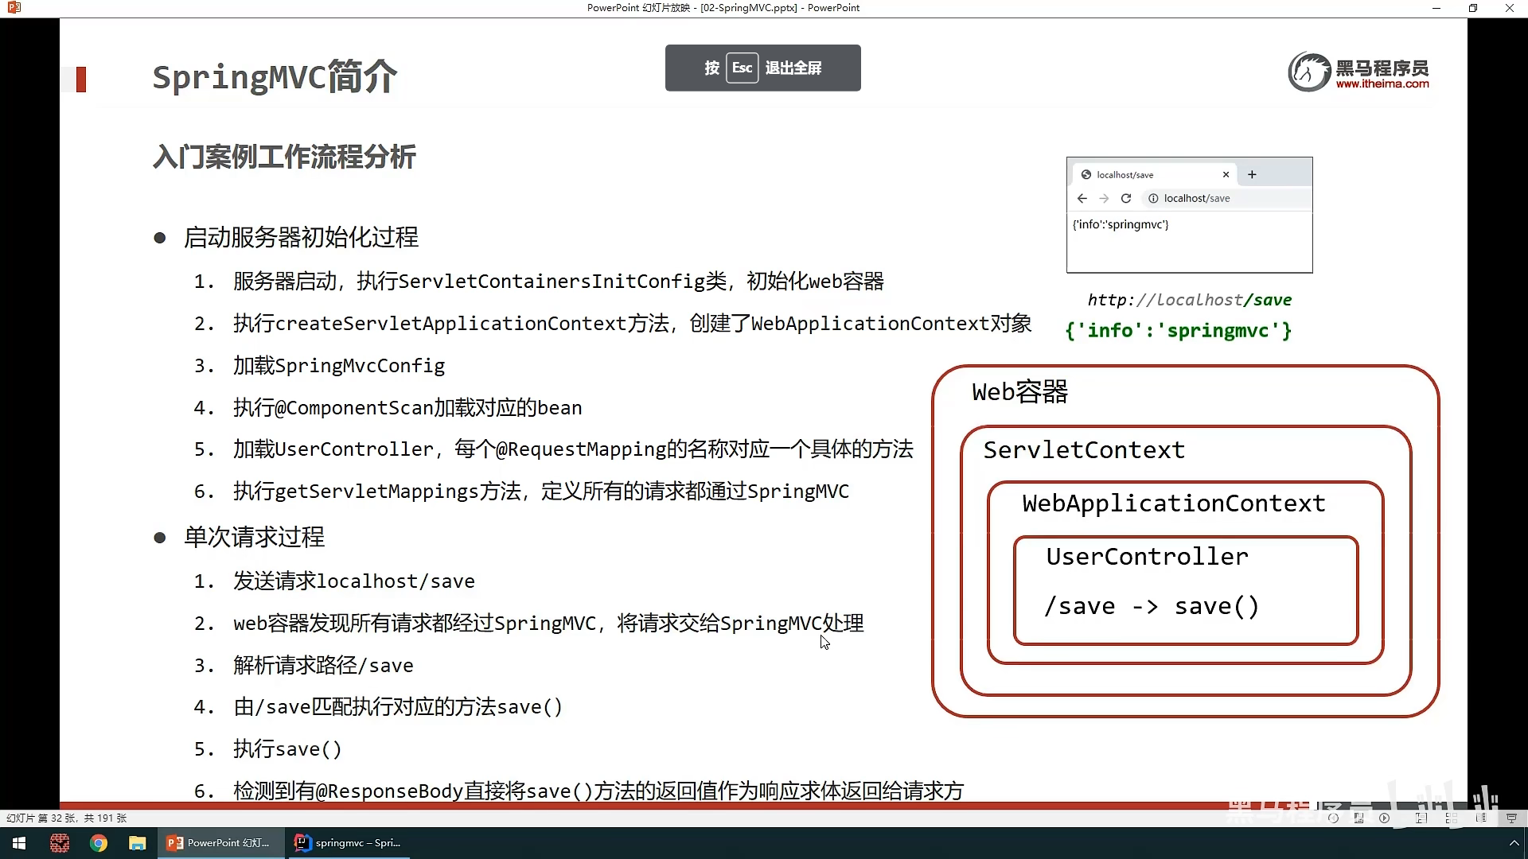This screenshot has height=859, width=1528.
Task: Switch to Normal view in the status bar
Action: (1421, 818)
